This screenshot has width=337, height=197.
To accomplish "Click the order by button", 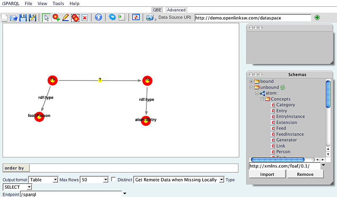I will (x=16, y=168).
